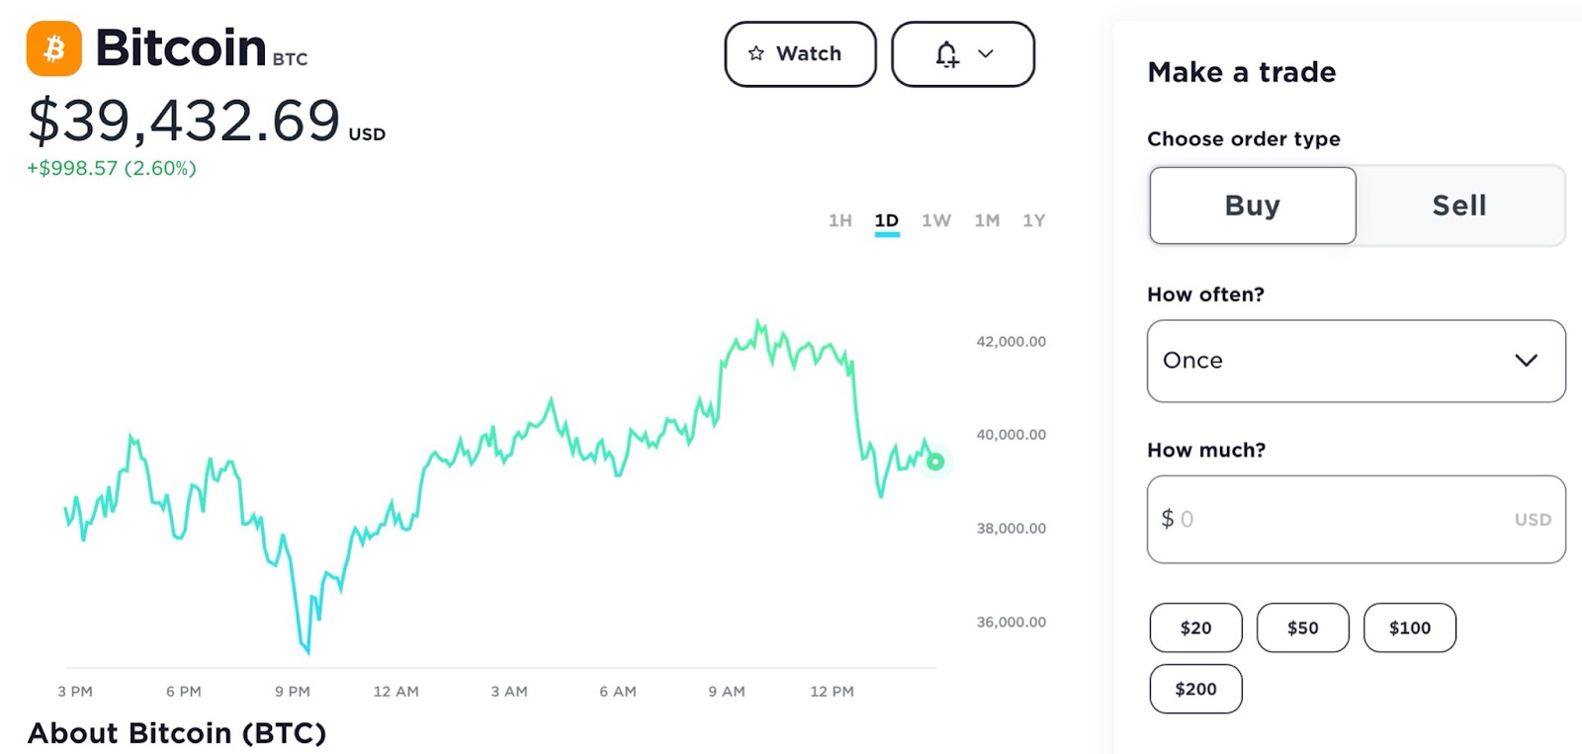Add Bitcoin to watchlist with Watch button
1582x754 pixels.
coord(800,53)
